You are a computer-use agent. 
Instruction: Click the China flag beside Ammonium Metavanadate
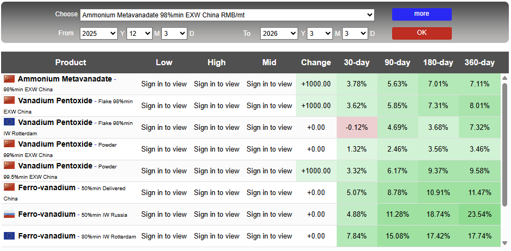(x=9, y=79)
